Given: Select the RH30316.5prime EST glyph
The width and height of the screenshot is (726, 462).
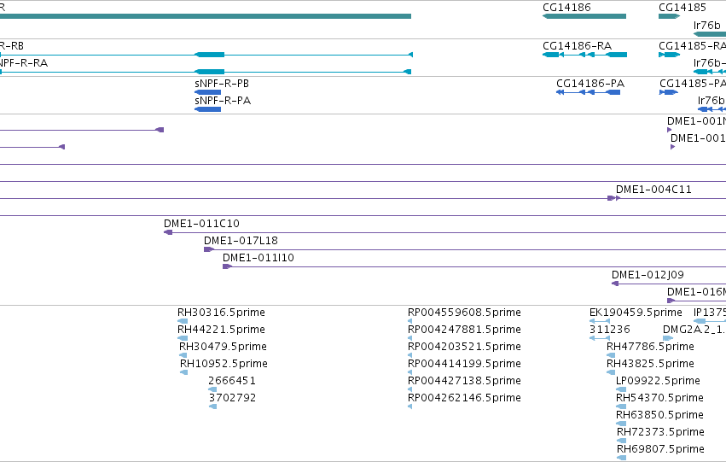Looking at the screenshot, I should (183, 321).
